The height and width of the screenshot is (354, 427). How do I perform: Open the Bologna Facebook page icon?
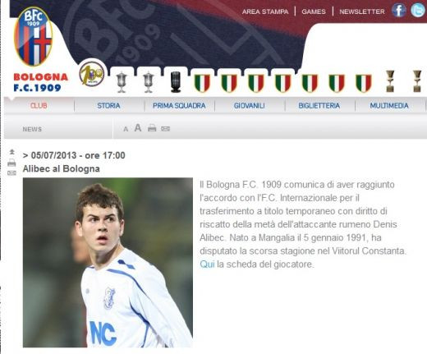pos(399,11)
